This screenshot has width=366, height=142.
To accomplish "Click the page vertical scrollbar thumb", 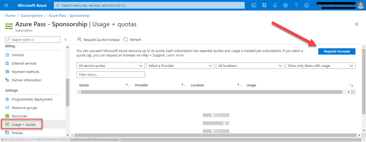I will point(364,81).
